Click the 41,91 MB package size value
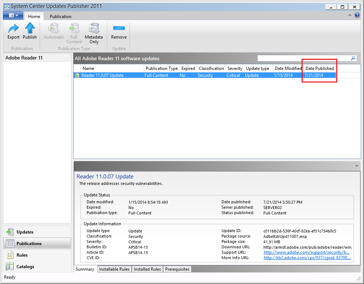 click(x=272, y=242)
